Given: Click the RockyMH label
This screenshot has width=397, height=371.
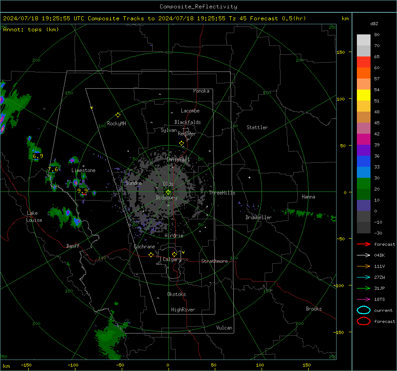Looking at the screenshot, I should tap(116, 124).
